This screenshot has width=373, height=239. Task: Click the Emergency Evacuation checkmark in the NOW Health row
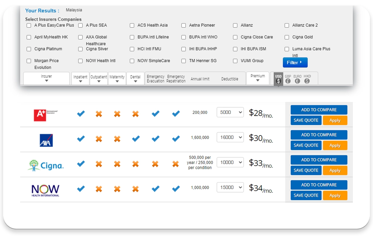156,189
